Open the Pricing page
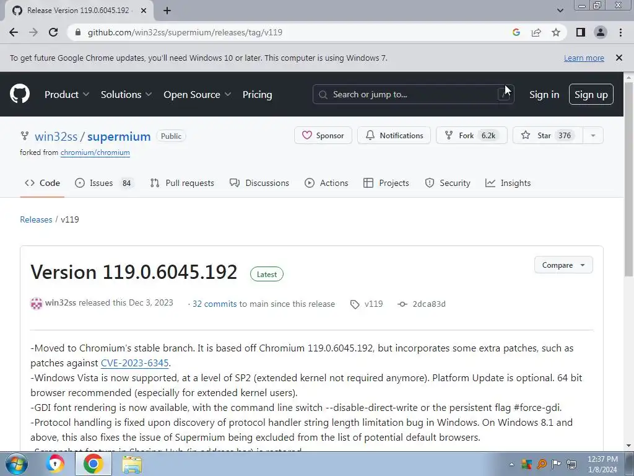 [257, 94]
